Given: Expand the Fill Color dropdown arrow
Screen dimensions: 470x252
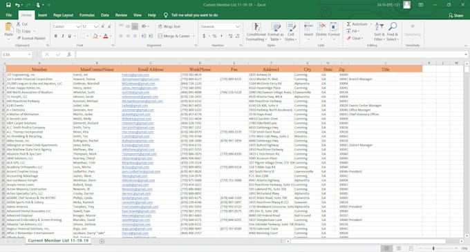Looking at the screenshot, I should [100, 36].
